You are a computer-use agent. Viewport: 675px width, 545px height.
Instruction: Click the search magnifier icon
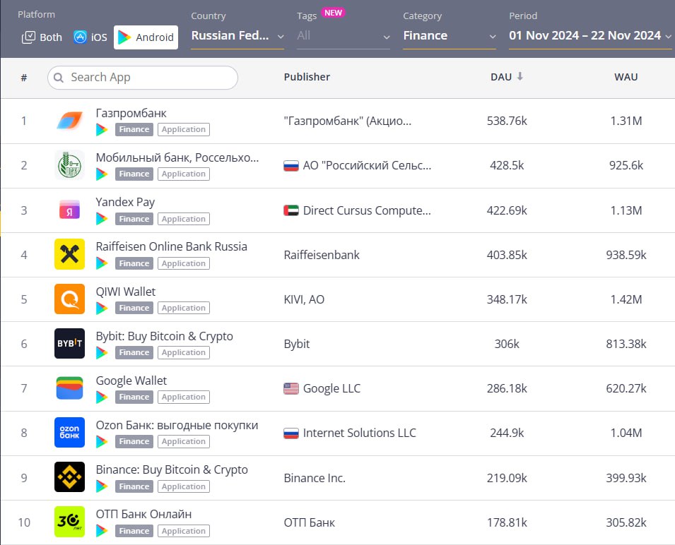click(59, 78)
